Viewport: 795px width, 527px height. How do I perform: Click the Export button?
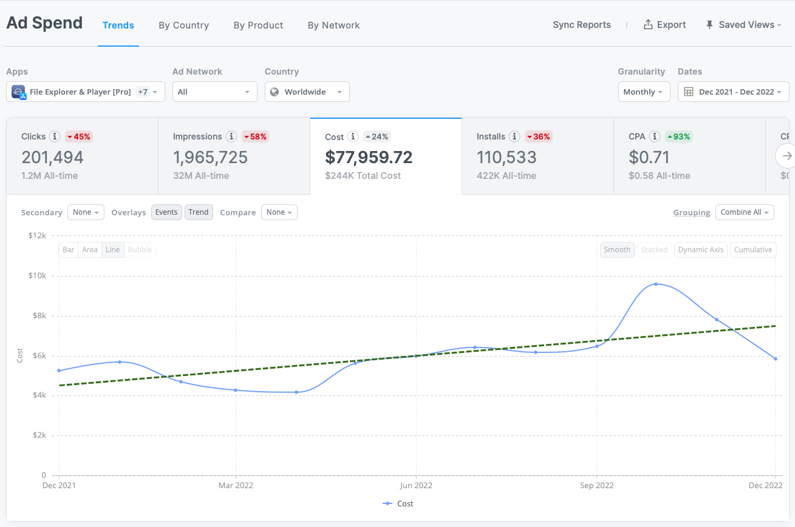pos(664,25)
